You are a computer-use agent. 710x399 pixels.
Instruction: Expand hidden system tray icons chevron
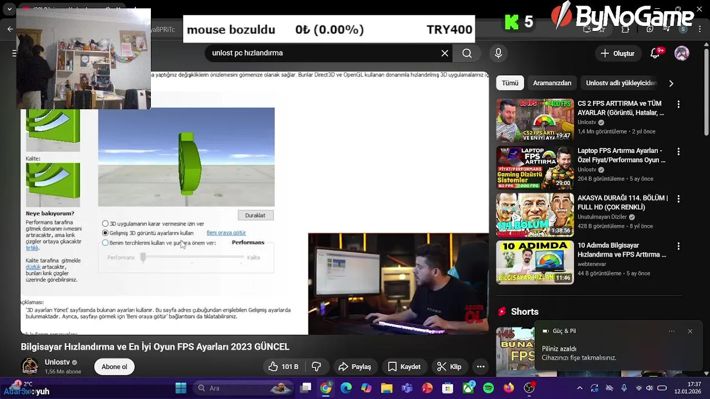(580, 388)
